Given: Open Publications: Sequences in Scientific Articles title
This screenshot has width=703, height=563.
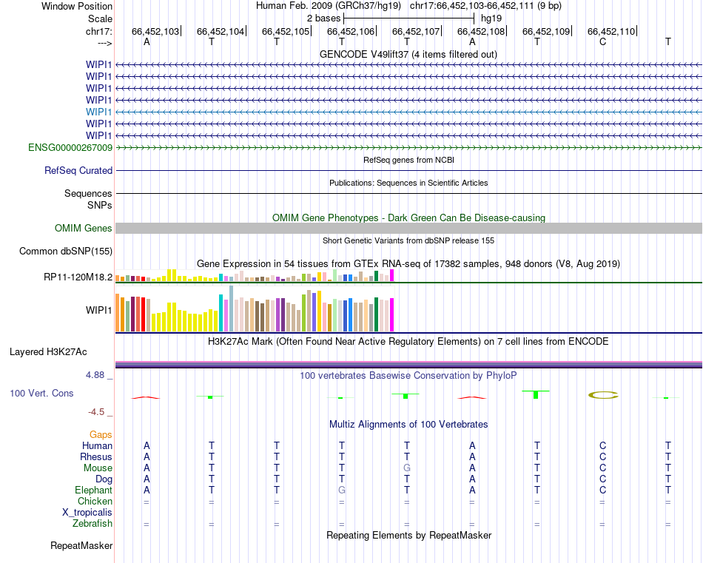Looking at the screenshot, I should point(408,183).
